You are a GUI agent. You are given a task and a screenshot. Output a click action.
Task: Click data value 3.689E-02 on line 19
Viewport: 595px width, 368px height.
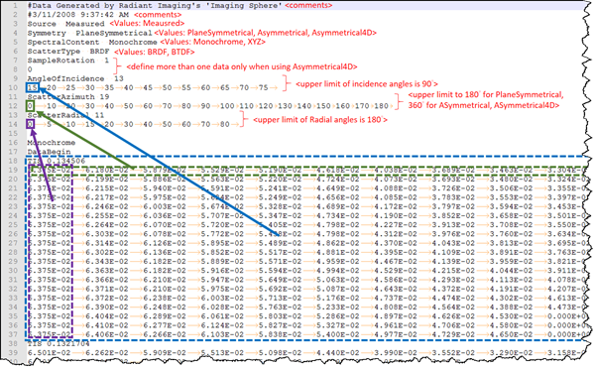point(453,170)
